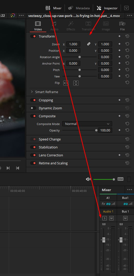134x276 pixels.
Task: Flip the clip horizontally
Action: pyautogui.click(x=66, y=83)
